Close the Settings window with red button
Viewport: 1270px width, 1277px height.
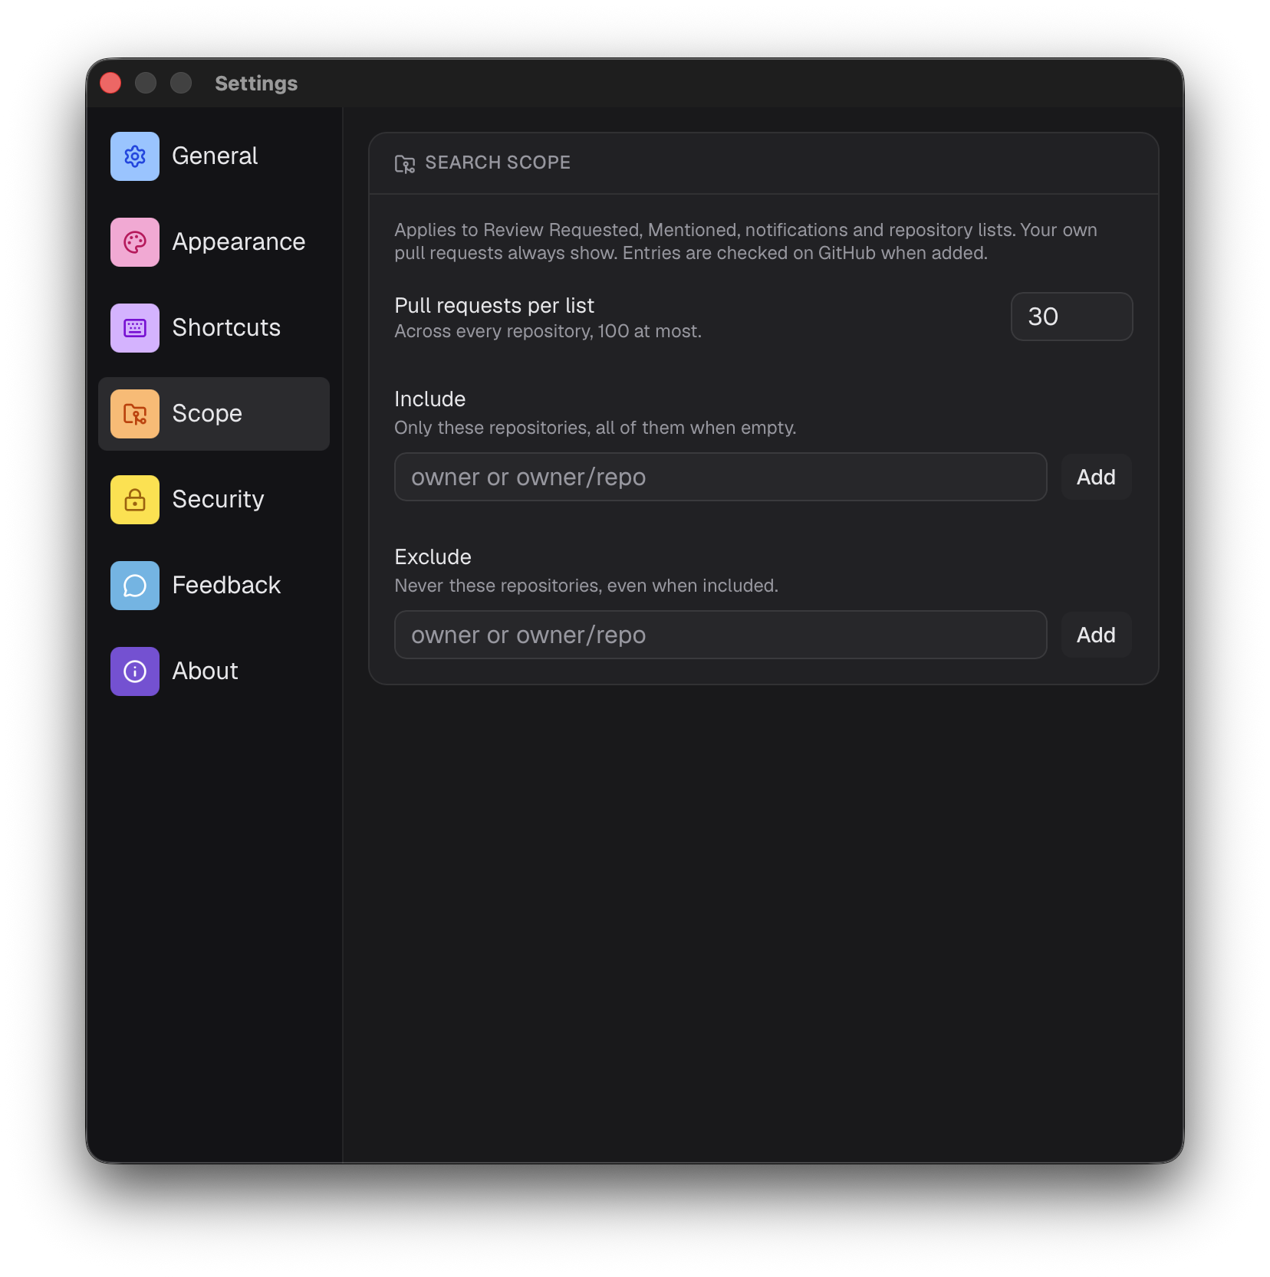pos(110,83)
